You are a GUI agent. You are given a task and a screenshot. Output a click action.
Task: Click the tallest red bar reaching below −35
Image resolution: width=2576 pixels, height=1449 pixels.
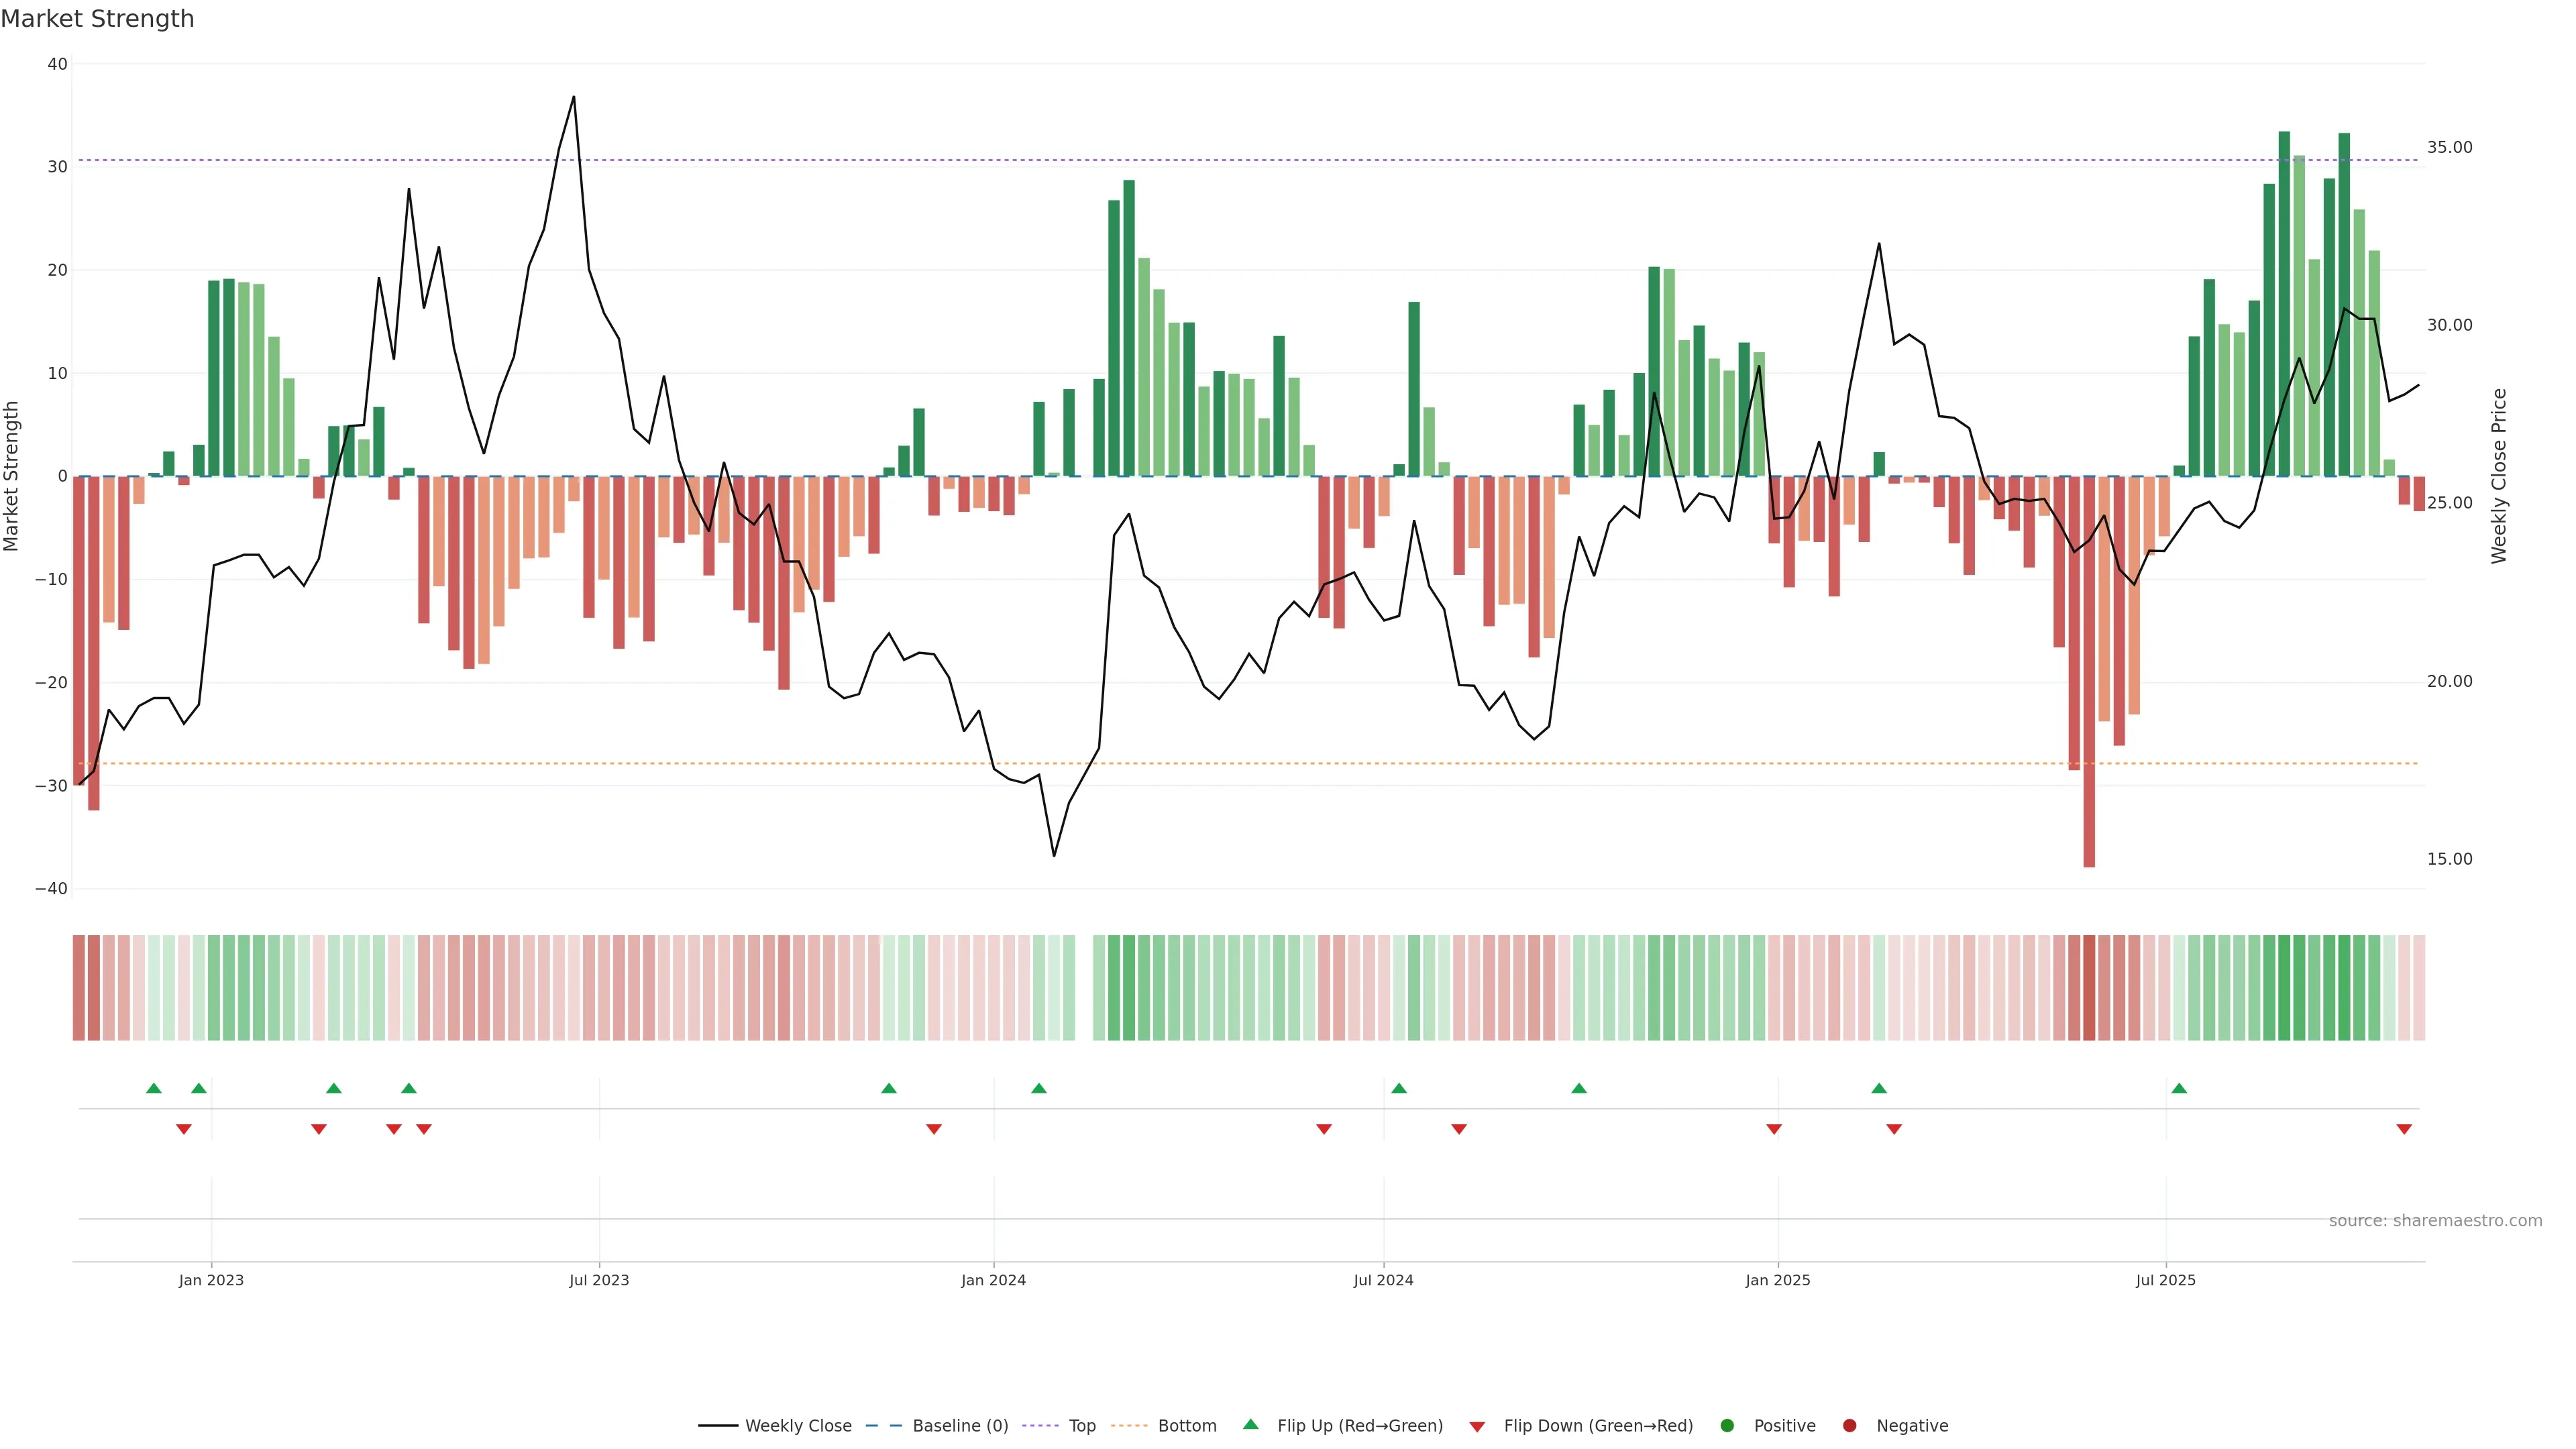[2089, 700]
